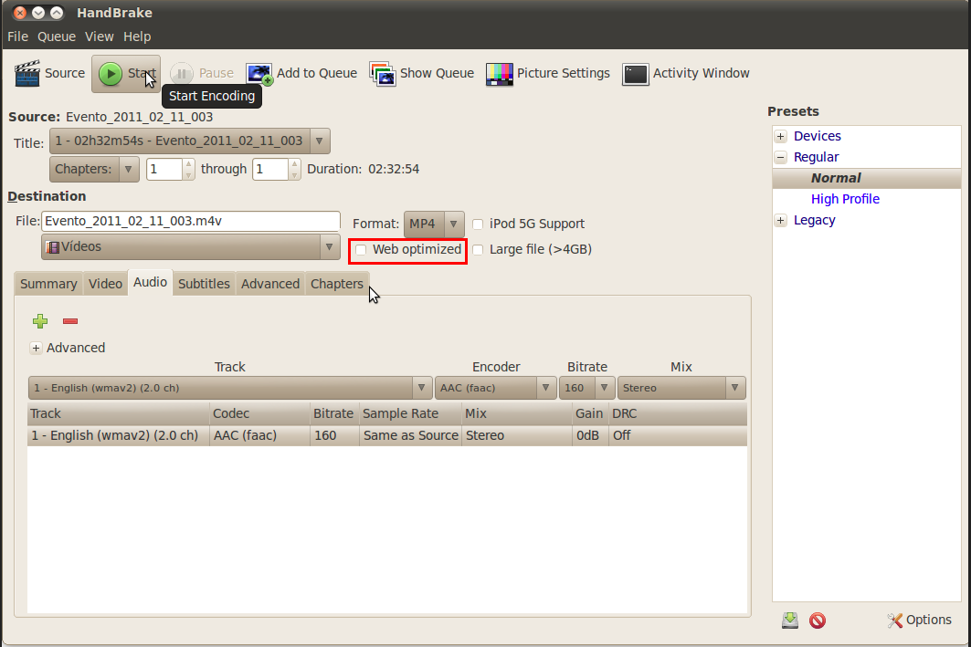The width and height of the screenshot is (971, 647).
Task: Switch to the Advanced tab
Action: click(270, 284)
